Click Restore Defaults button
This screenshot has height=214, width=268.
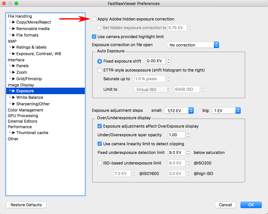click(x=26, y=205)
